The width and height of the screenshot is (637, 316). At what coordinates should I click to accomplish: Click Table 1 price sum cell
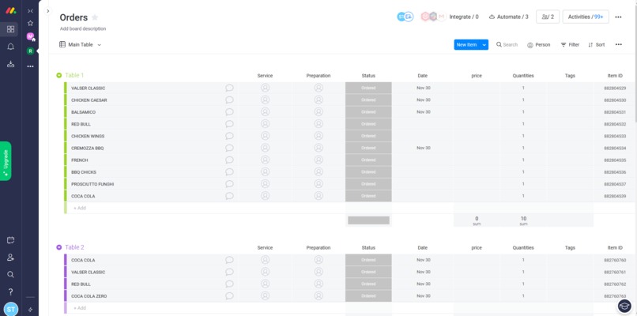click(477, 220)
